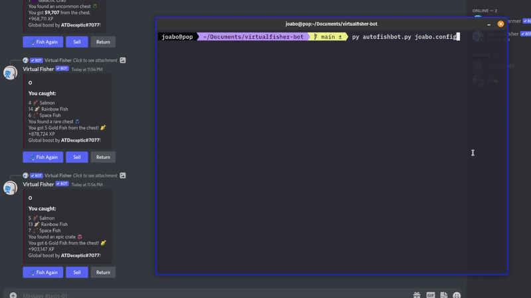Click Sell under the +878,724 XP message
The height and width of the screenshot is (298, 531).
pyautogui.click(x=77, y=157)
